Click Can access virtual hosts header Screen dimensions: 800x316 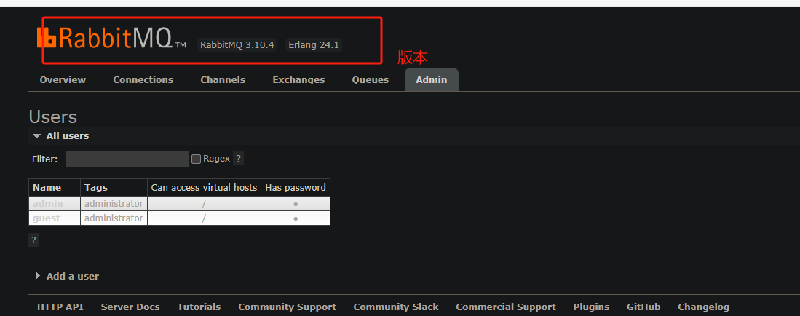204,188
